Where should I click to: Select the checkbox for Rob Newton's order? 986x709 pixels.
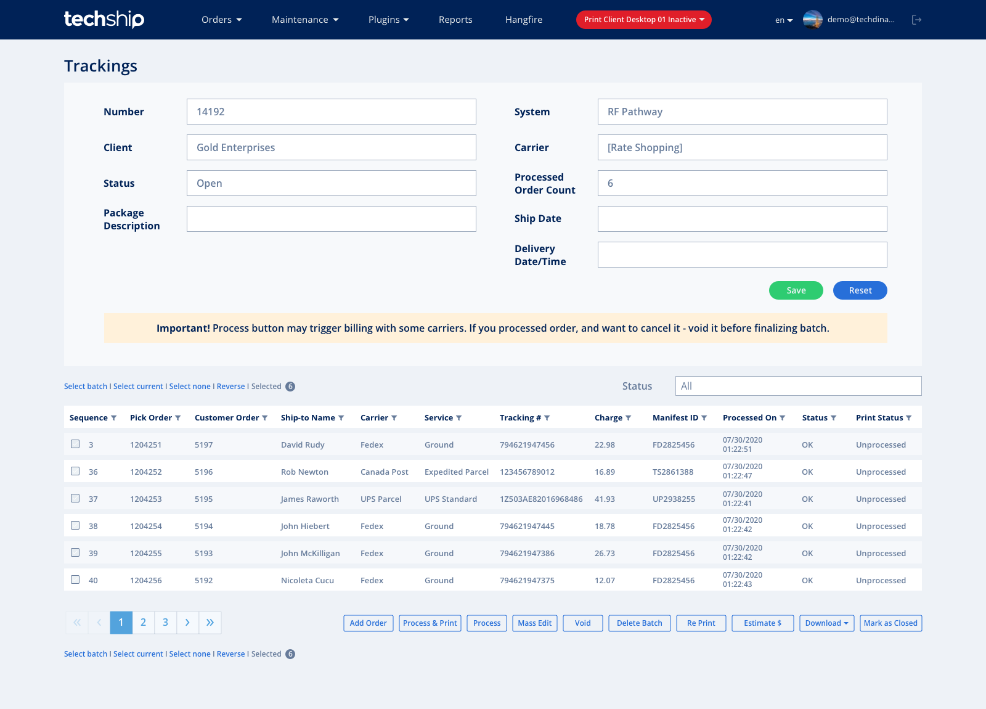[x=75, y=470]
